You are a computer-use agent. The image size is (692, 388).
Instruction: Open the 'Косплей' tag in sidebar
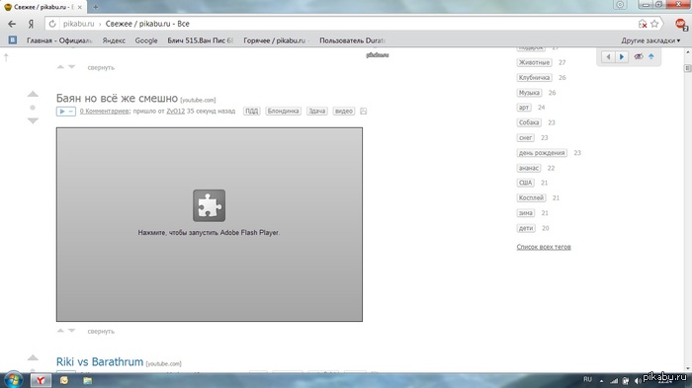coord(532,198)
